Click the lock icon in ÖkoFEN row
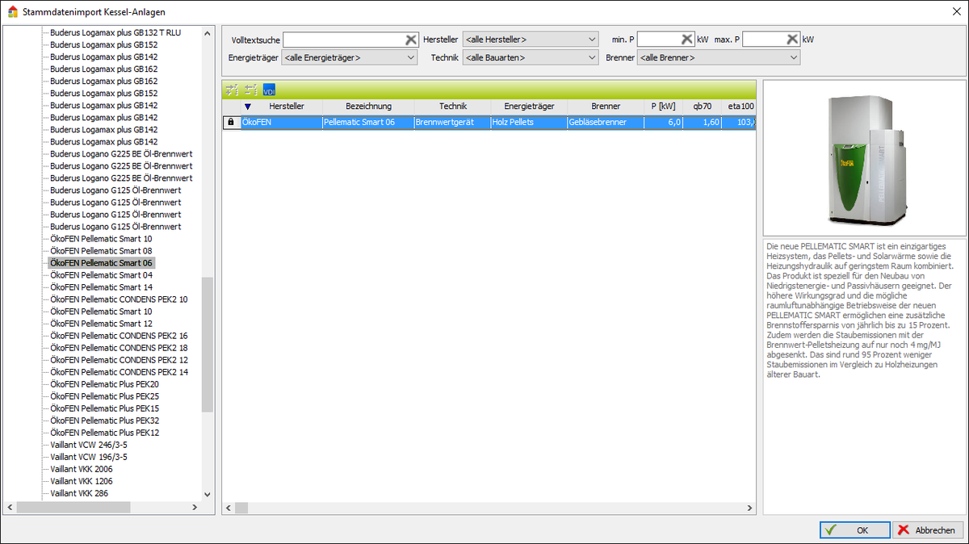This screenshot has width=969, height=544. [x=232, y=123]
